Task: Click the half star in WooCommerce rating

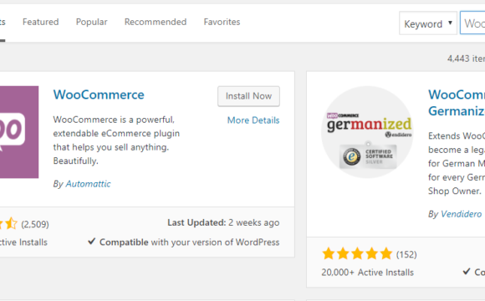Action: (11, 223)
